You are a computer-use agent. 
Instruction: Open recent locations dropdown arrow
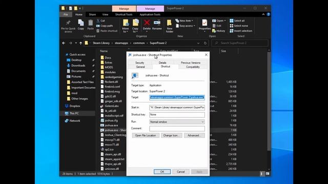click(x=76, y=43)
